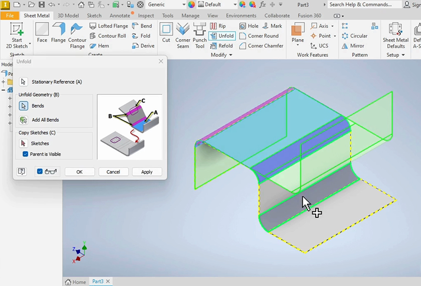Toggle the Bends selection button

pyautogui.click(x=24, y=106)
